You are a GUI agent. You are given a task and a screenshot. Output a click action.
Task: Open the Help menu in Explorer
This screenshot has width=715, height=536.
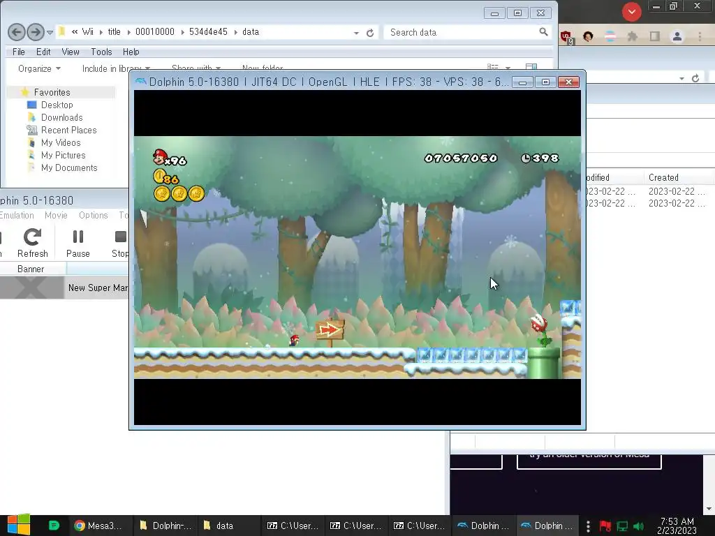(x=131, y=52)
